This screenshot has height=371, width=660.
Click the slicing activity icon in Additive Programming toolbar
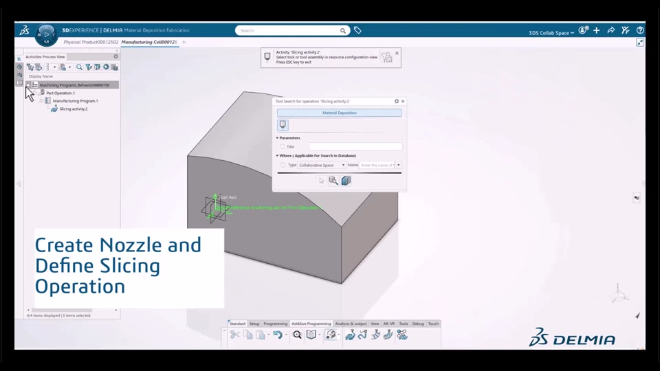(350, 335)
